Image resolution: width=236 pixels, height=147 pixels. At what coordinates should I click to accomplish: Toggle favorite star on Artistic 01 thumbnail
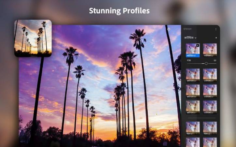tap(198, 45)
